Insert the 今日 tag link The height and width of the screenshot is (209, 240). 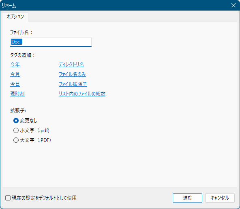coord(15,84)
